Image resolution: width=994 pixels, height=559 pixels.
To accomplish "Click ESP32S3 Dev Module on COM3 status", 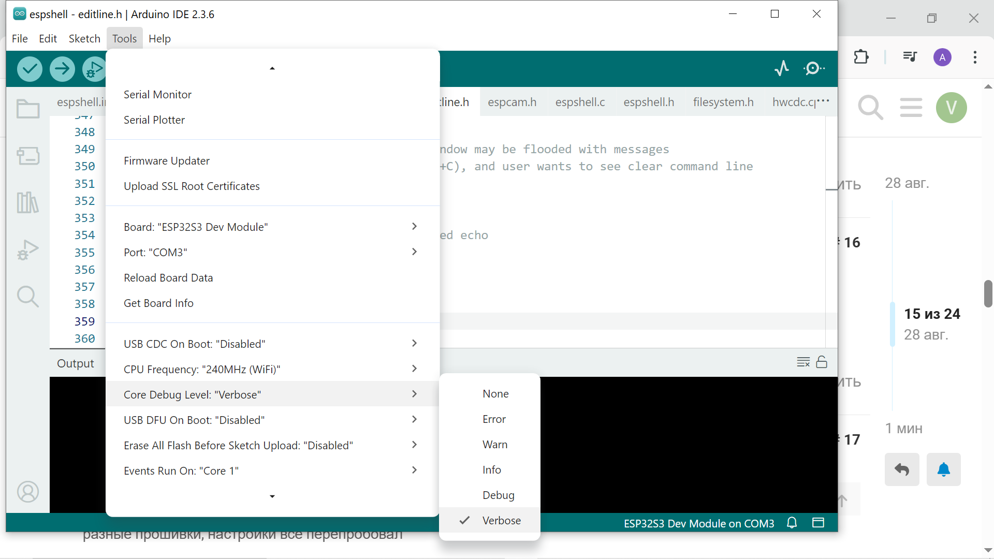I will tap(699, 523).
